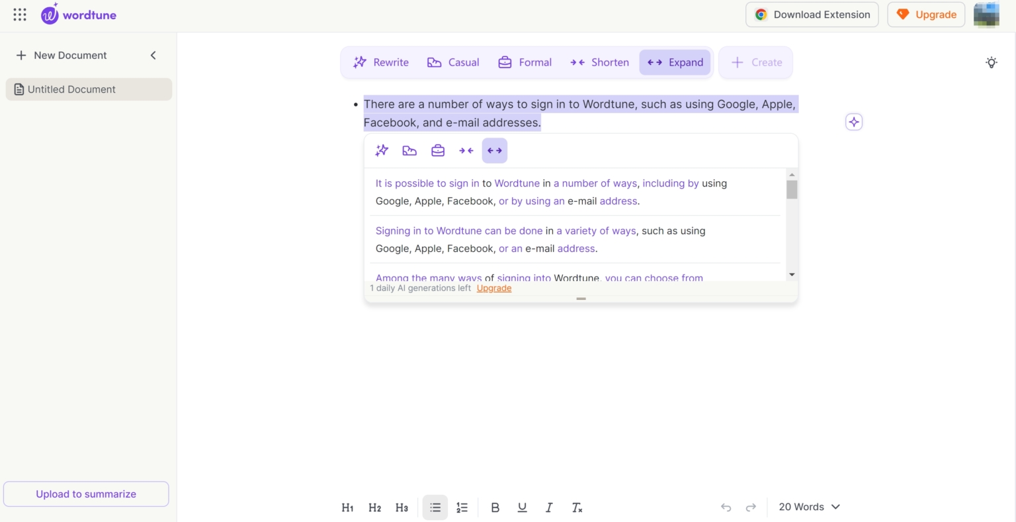Screen dimensions: 1016x522
Task: Click the Wordtune logo
Action: [78, 14]
